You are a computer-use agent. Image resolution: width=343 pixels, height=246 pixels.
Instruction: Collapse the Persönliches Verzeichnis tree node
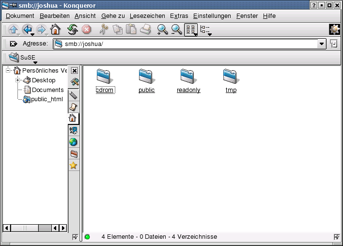pyautogui.click(x=8, y=71)
